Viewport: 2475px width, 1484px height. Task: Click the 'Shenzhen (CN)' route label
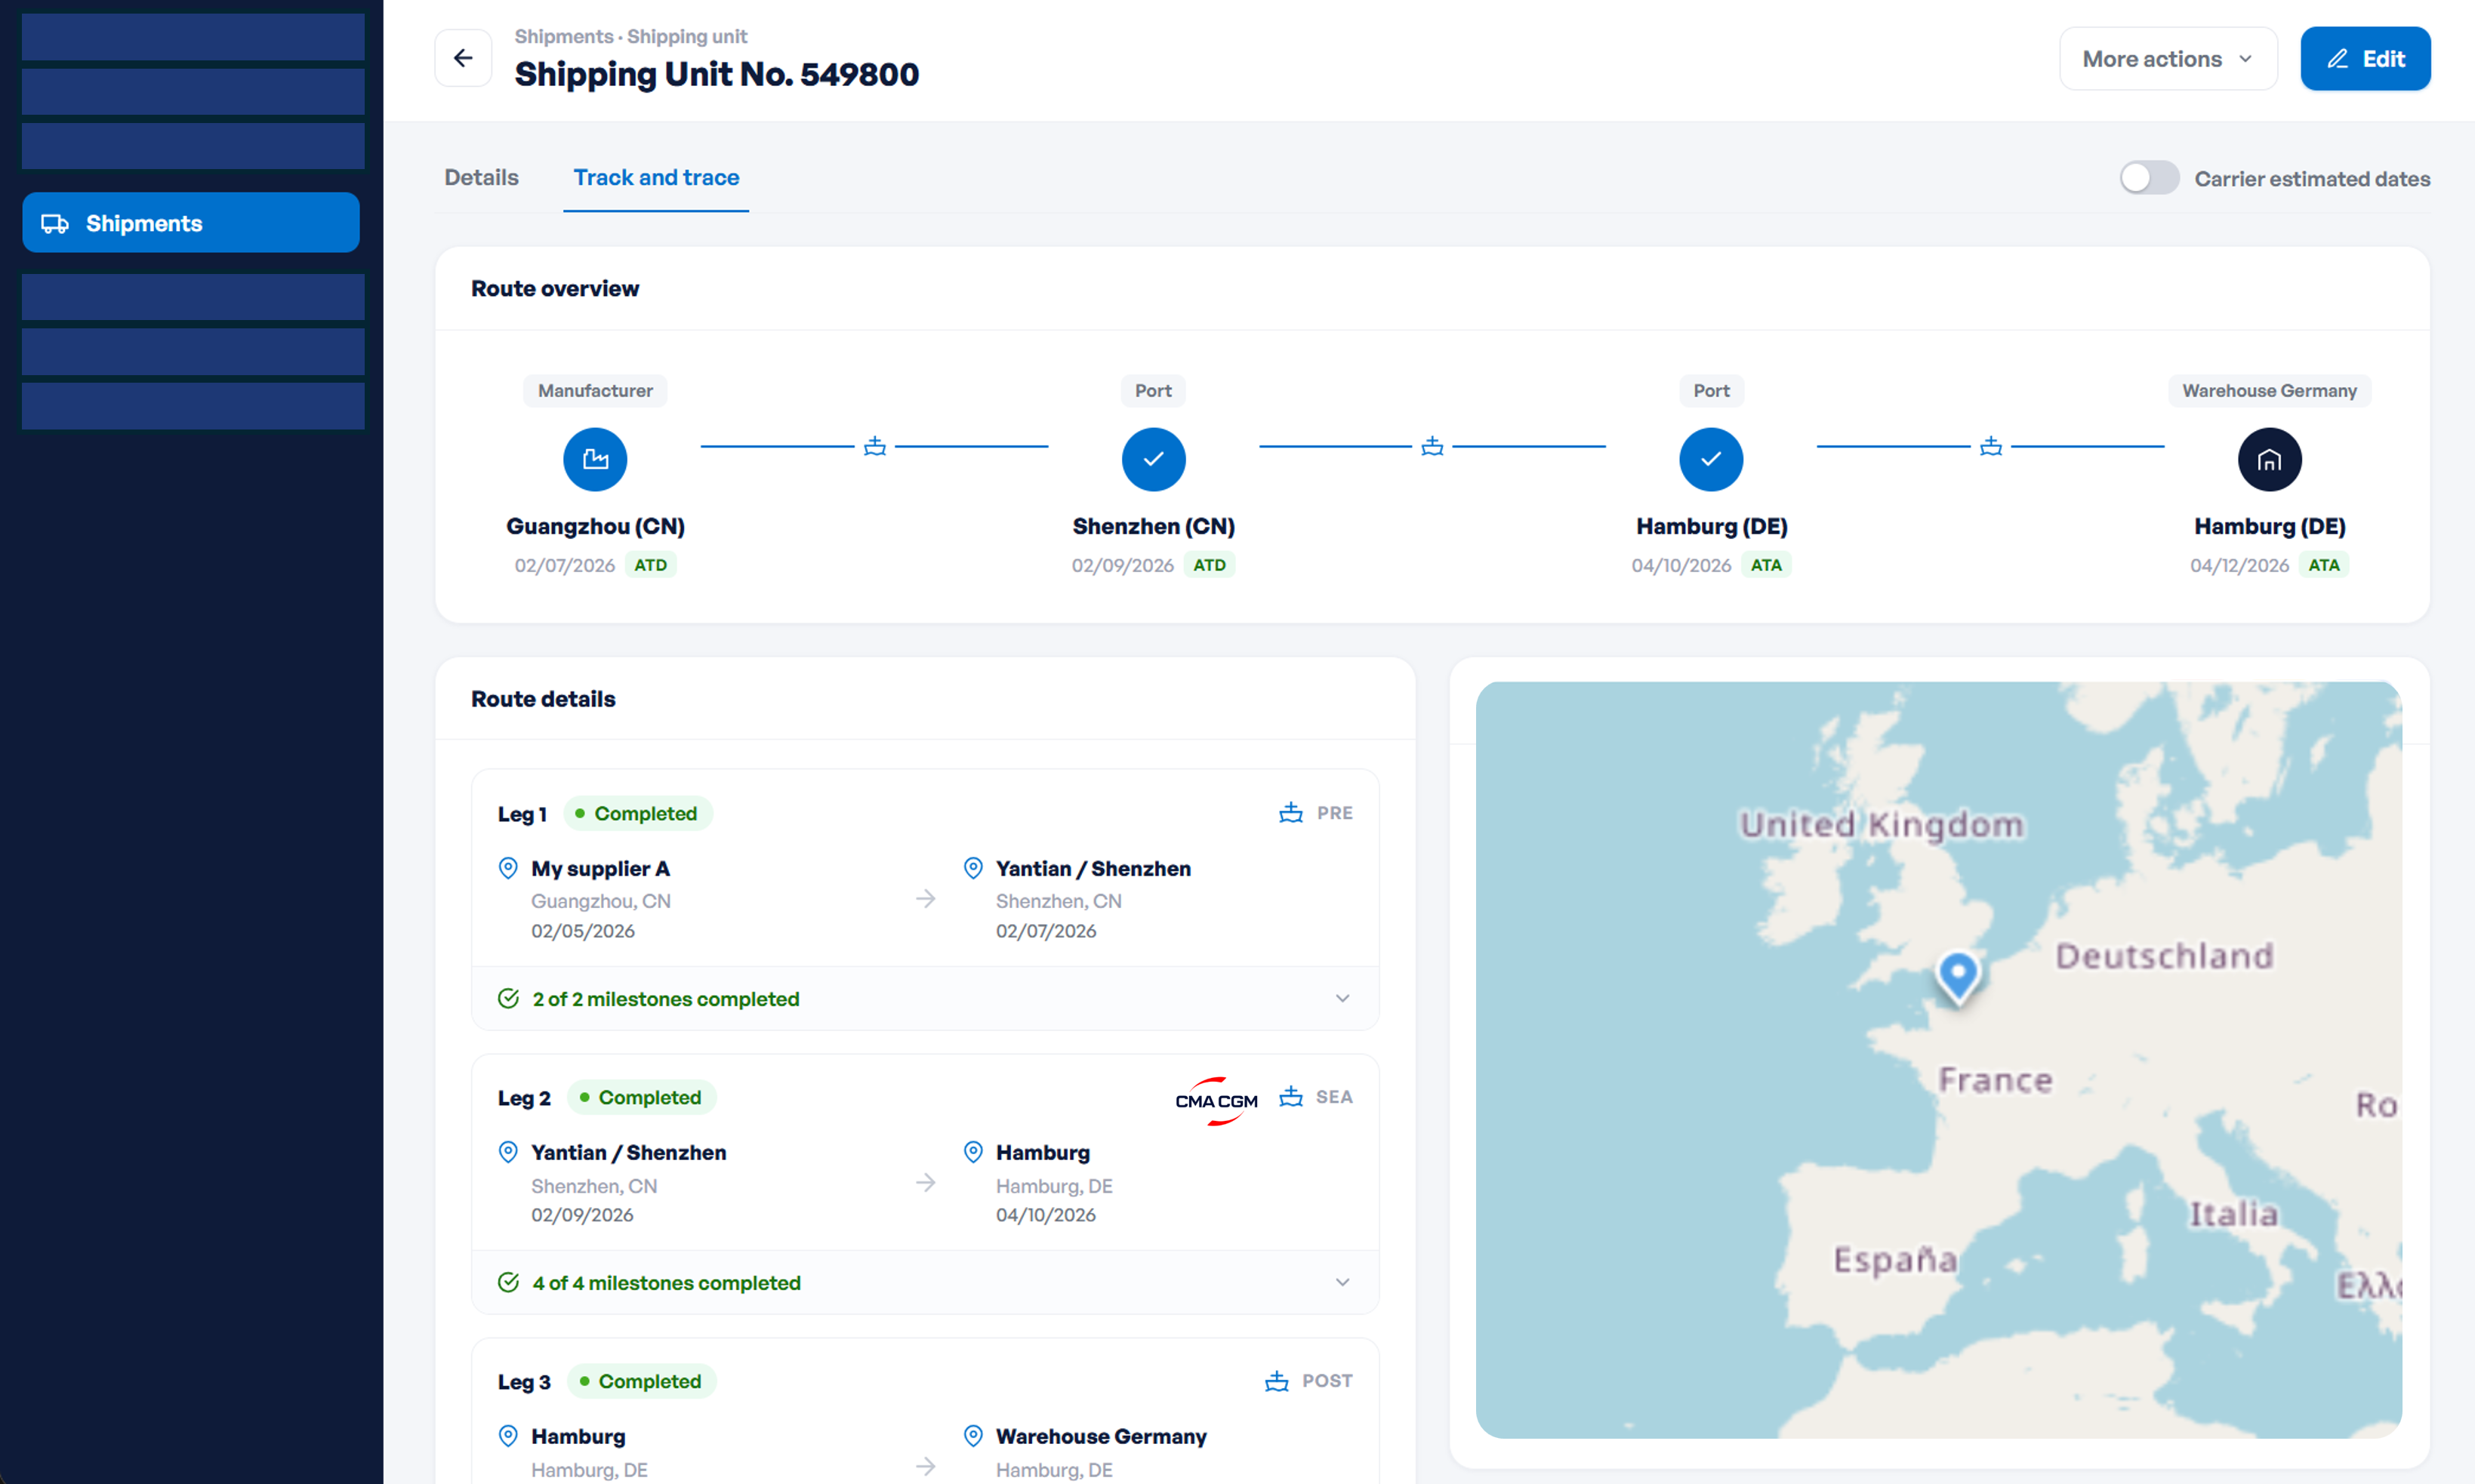tap(1153, 526)
